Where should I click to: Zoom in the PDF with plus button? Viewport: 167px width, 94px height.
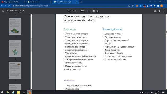(88, 11)
